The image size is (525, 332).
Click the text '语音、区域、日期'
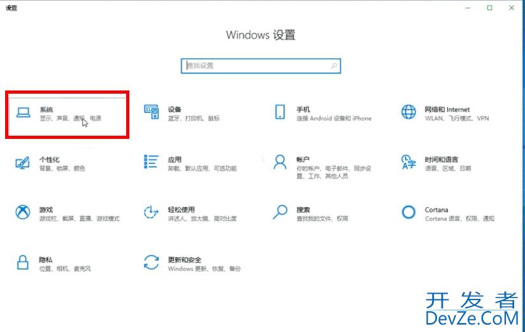[x=448, y=168]
